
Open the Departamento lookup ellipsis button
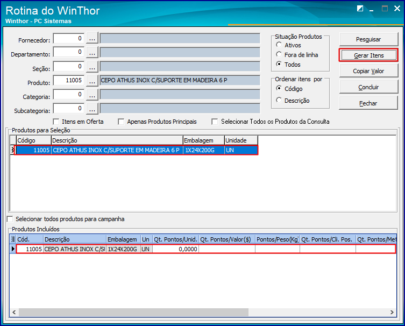click(x=92, y=53)
